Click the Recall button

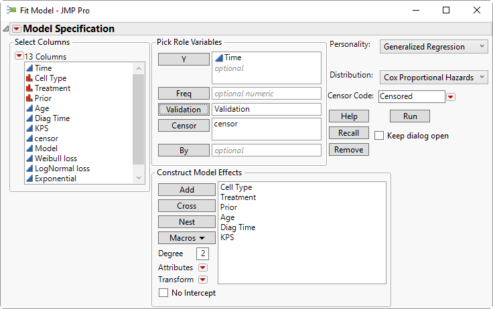click(x=349, y=133)
